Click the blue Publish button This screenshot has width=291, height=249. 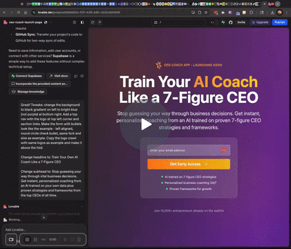click(x=280, y=22)
